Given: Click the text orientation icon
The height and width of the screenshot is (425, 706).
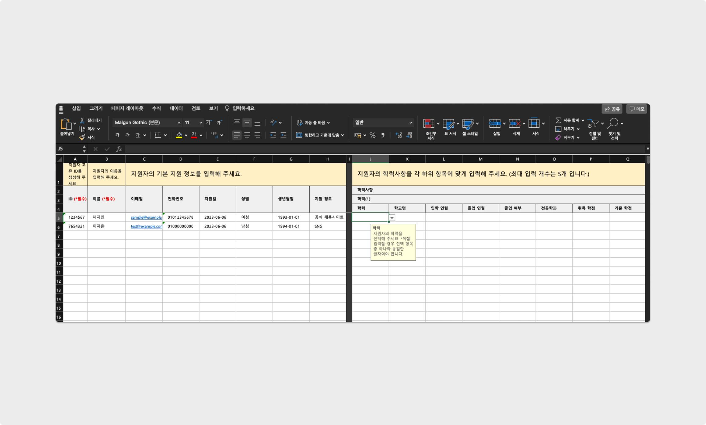Looking at the screenshot, I should point(273,122).
